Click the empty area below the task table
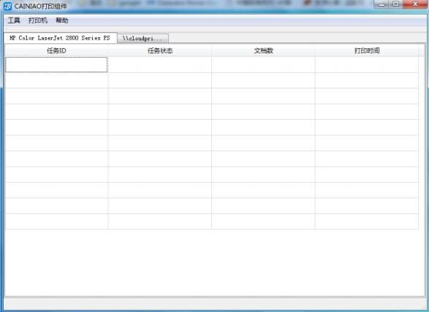The image size is (429, 312). click(215, 262)
